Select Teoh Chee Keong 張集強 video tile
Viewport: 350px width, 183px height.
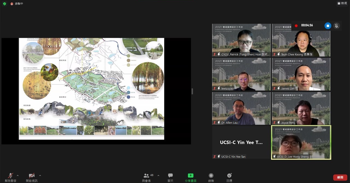point(301,40)
